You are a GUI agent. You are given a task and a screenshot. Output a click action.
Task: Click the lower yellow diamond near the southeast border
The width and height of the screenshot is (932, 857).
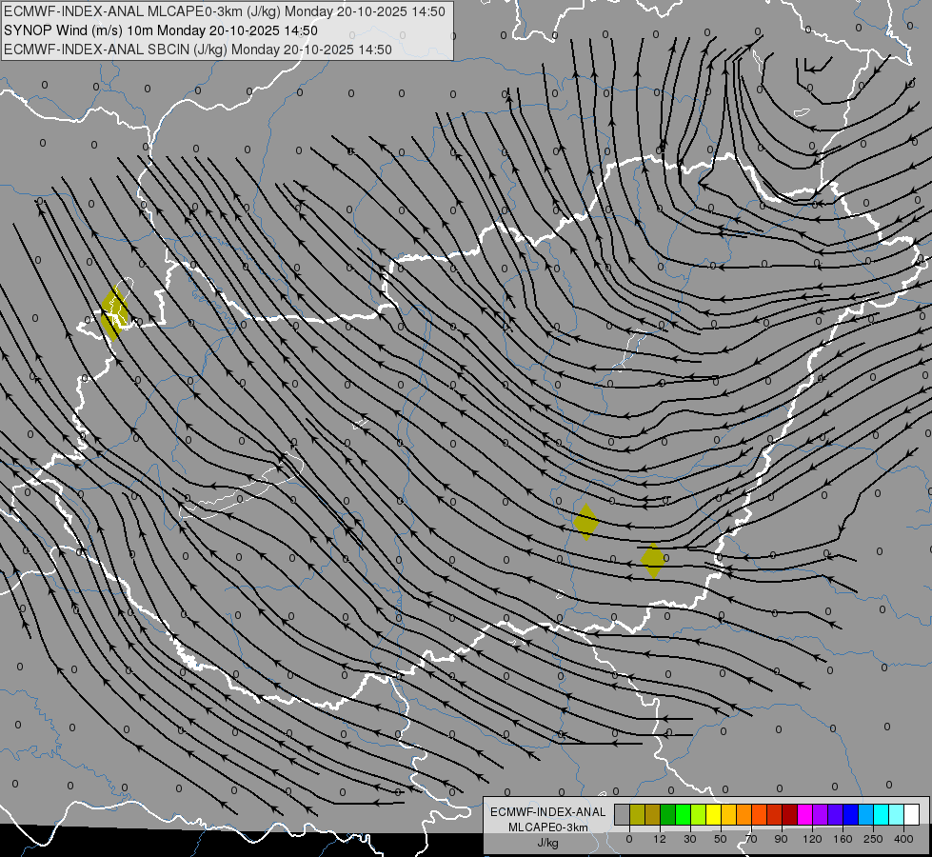point(653,560)
